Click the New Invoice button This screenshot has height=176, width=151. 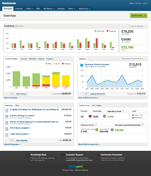click(21, 94)
